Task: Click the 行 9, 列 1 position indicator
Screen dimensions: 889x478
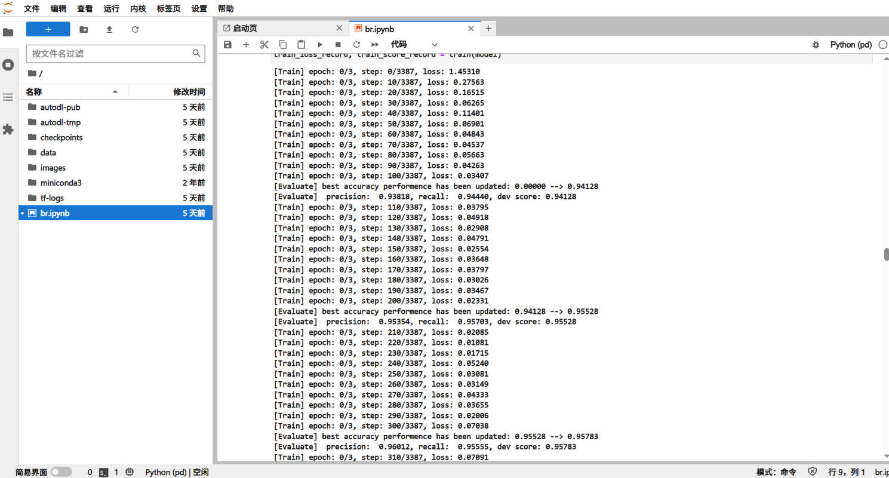Action: 847,472
